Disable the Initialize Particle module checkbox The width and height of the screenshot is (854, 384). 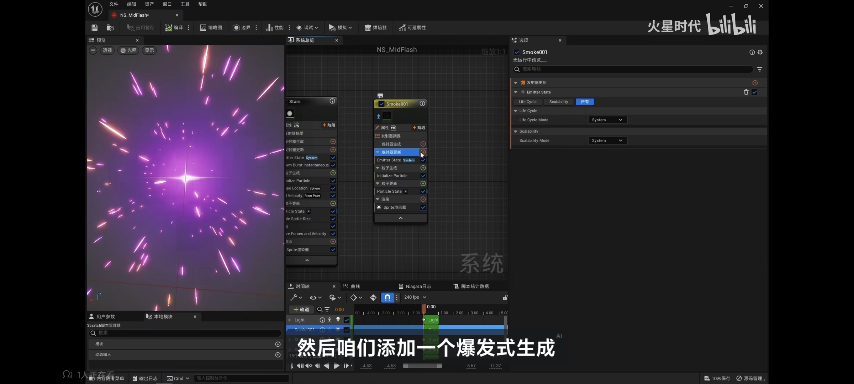point(423,176)
